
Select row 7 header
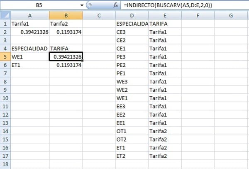(5, 73)
